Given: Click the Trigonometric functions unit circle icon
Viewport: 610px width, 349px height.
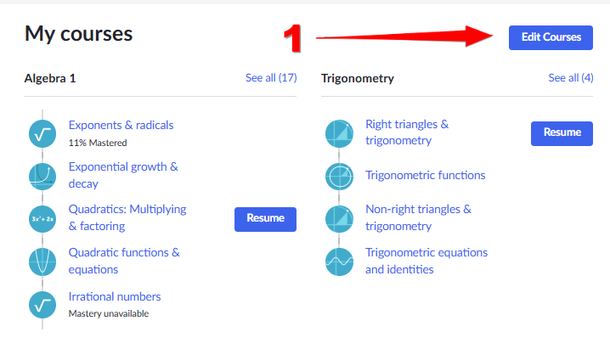Looking at the screenshot, I should [x=339, y=177].
